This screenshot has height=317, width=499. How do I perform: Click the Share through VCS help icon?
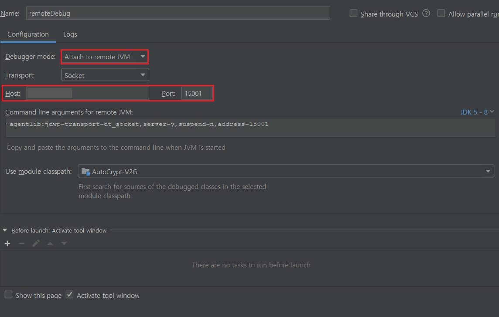[x=426, y=13]
